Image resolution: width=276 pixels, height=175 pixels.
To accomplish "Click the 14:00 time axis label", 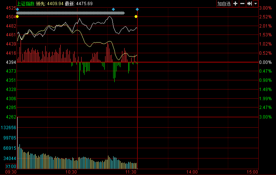I will coord(192,172).
